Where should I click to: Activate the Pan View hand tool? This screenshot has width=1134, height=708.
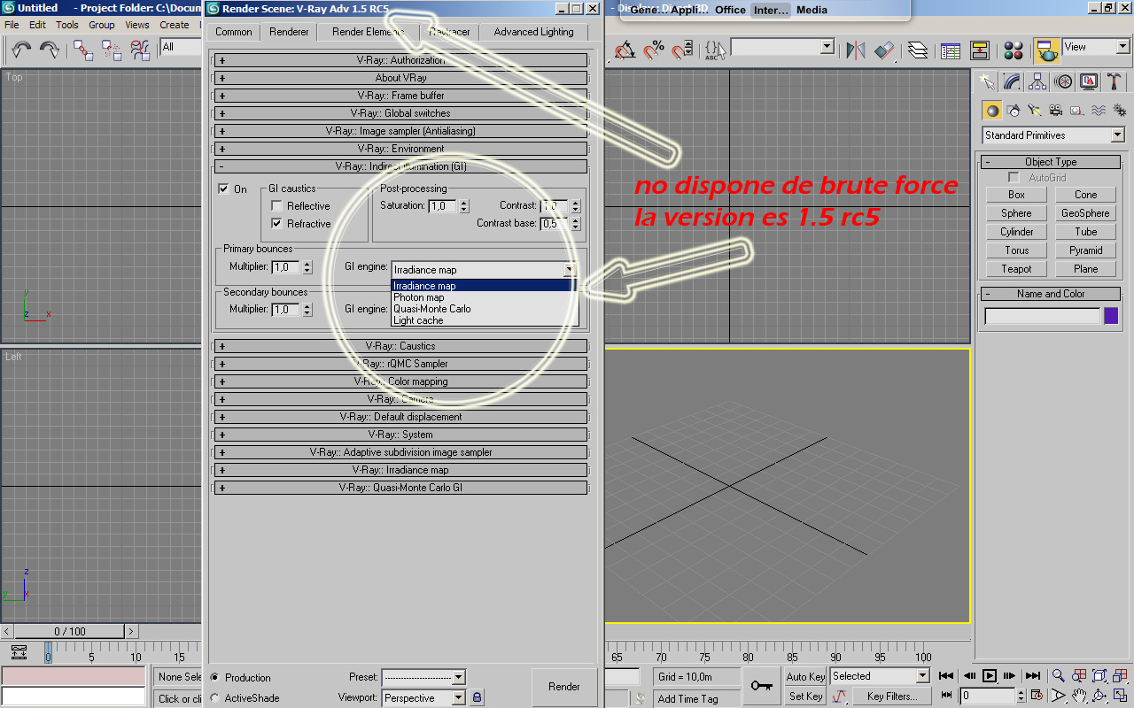(x=1078, y=696)
